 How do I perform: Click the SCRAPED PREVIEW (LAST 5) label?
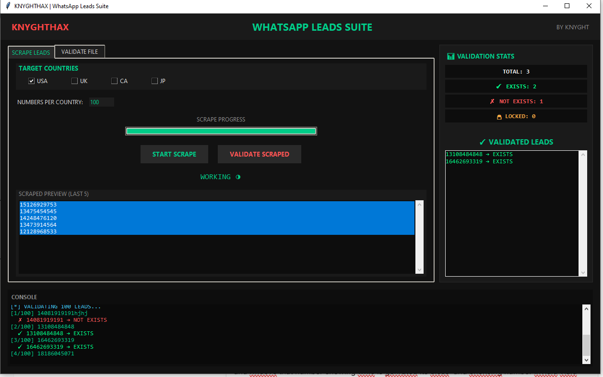(x=54, y=194)
